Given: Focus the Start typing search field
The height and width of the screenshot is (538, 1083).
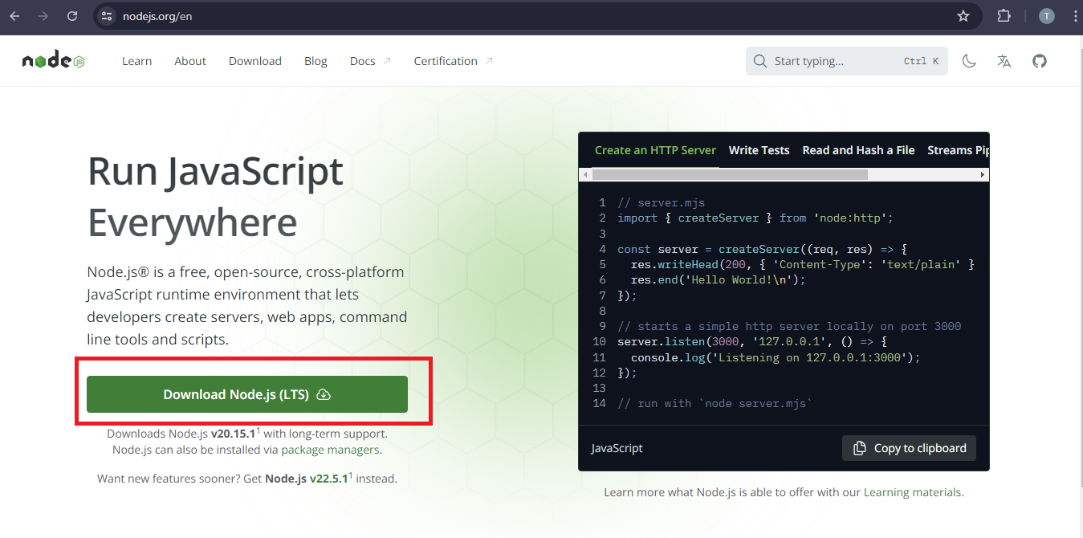Looking at the screenshot, I should tap(847, 61).
